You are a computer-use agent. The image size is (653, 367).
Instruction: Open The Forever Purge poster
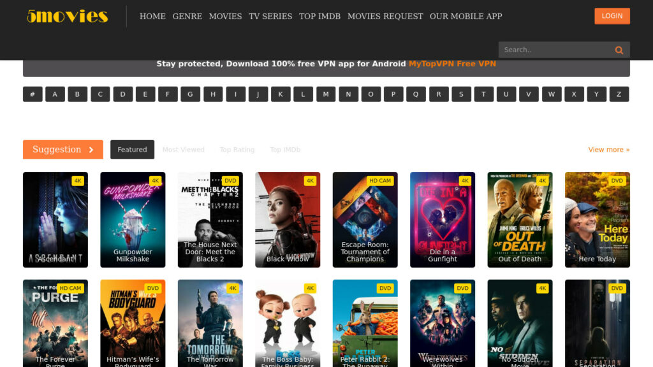tap(55, 323)
